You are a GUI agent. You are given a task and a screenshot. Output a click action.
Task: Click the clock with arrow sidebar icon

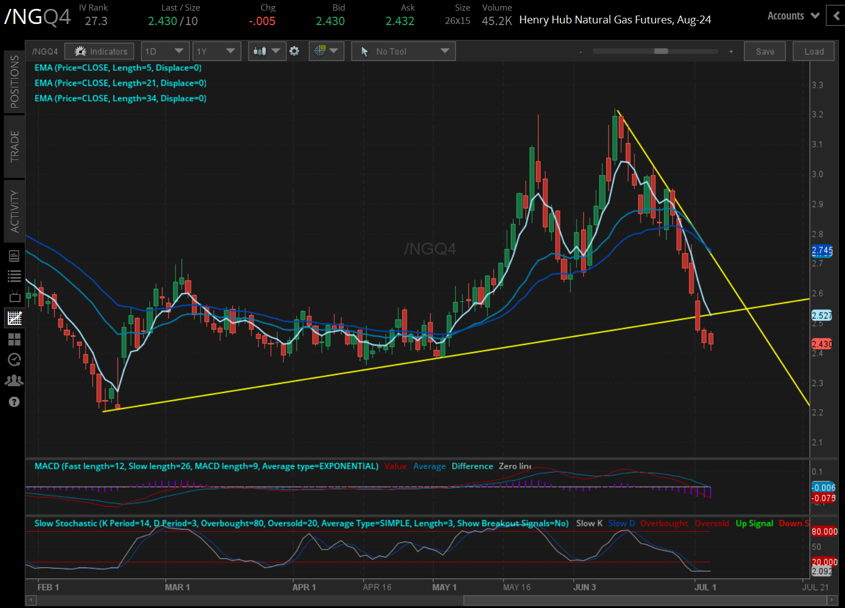coord(14,360)
